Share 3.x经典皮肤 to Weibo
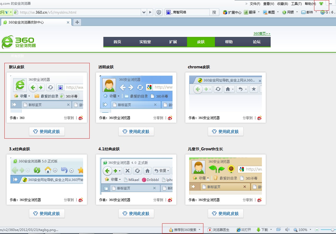 click(x=81, y=200)
